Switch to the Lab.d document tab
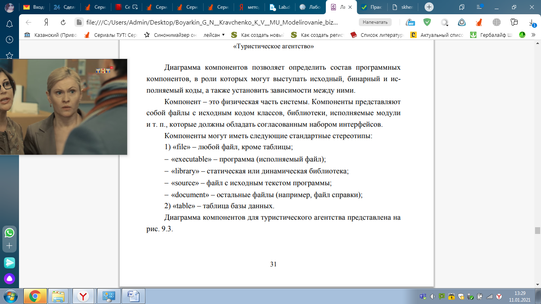The width and height of the screenshot is (541, 304). (x=280, y=7)
